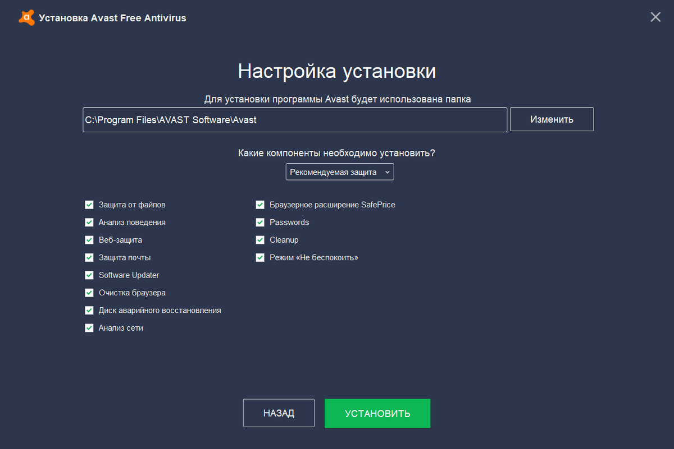Click the НАЗАД button

[x=279, y=413]
